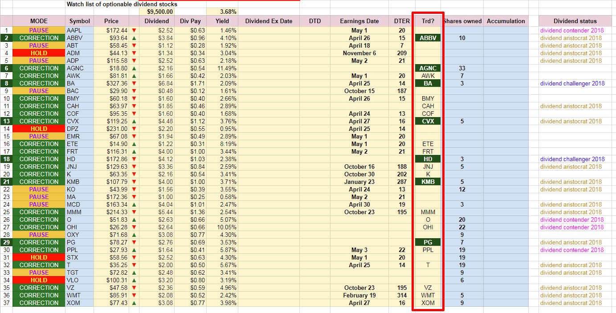Click the XOM cell in Trd? column
Viewport: 616px width, 313px height.
(428, 303)
